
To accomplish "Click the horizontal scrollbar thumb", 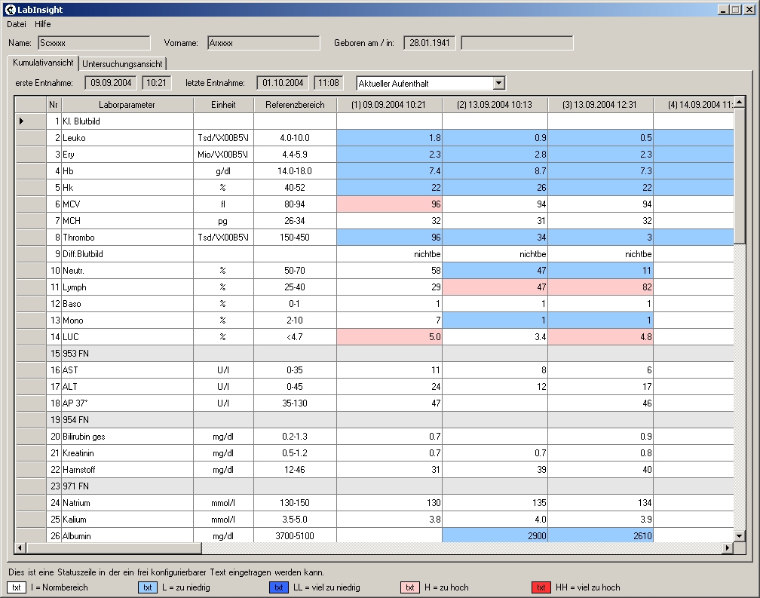I will pyautogui.click(x=113, y=548).
